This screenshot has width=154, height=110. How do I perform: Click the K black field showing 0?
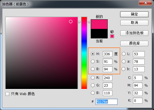point(138,100)
